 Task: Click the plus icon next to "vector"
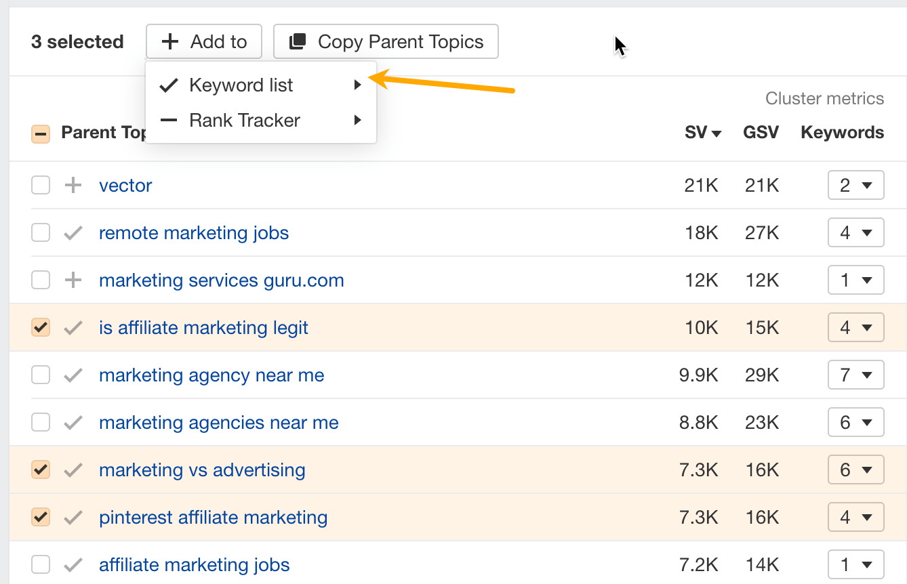click(x=72, y=185)
